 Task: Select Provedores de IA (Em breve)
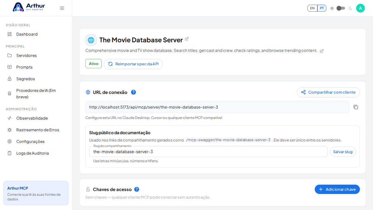coord(36,94)
